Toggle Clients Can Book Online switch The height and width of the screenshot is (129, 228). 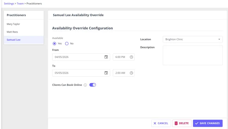tap(93, 85)
